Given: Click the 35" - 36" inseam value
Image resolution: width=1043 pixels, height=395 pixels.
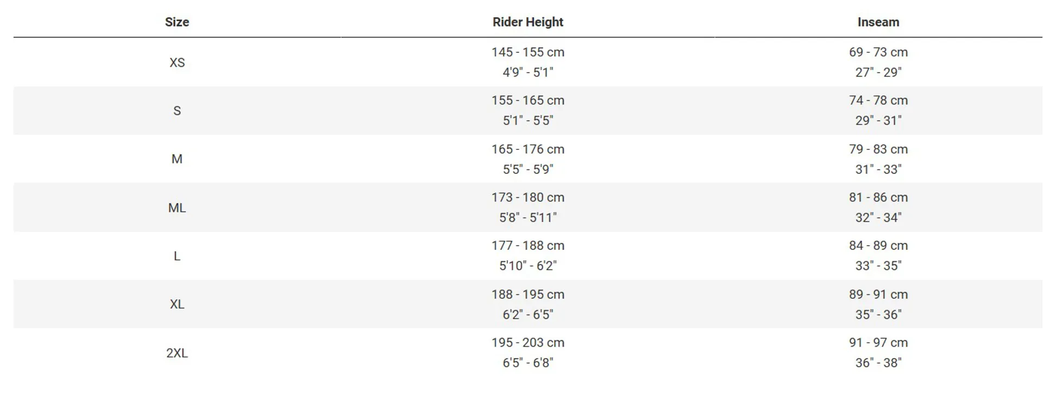Looking at the screenshot, I should pyautogui.click(x=878, y=315).
